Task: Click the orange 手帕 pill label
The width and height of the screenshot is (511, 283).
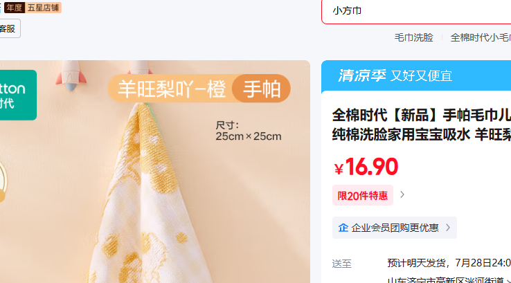Action: coord(261,89)
